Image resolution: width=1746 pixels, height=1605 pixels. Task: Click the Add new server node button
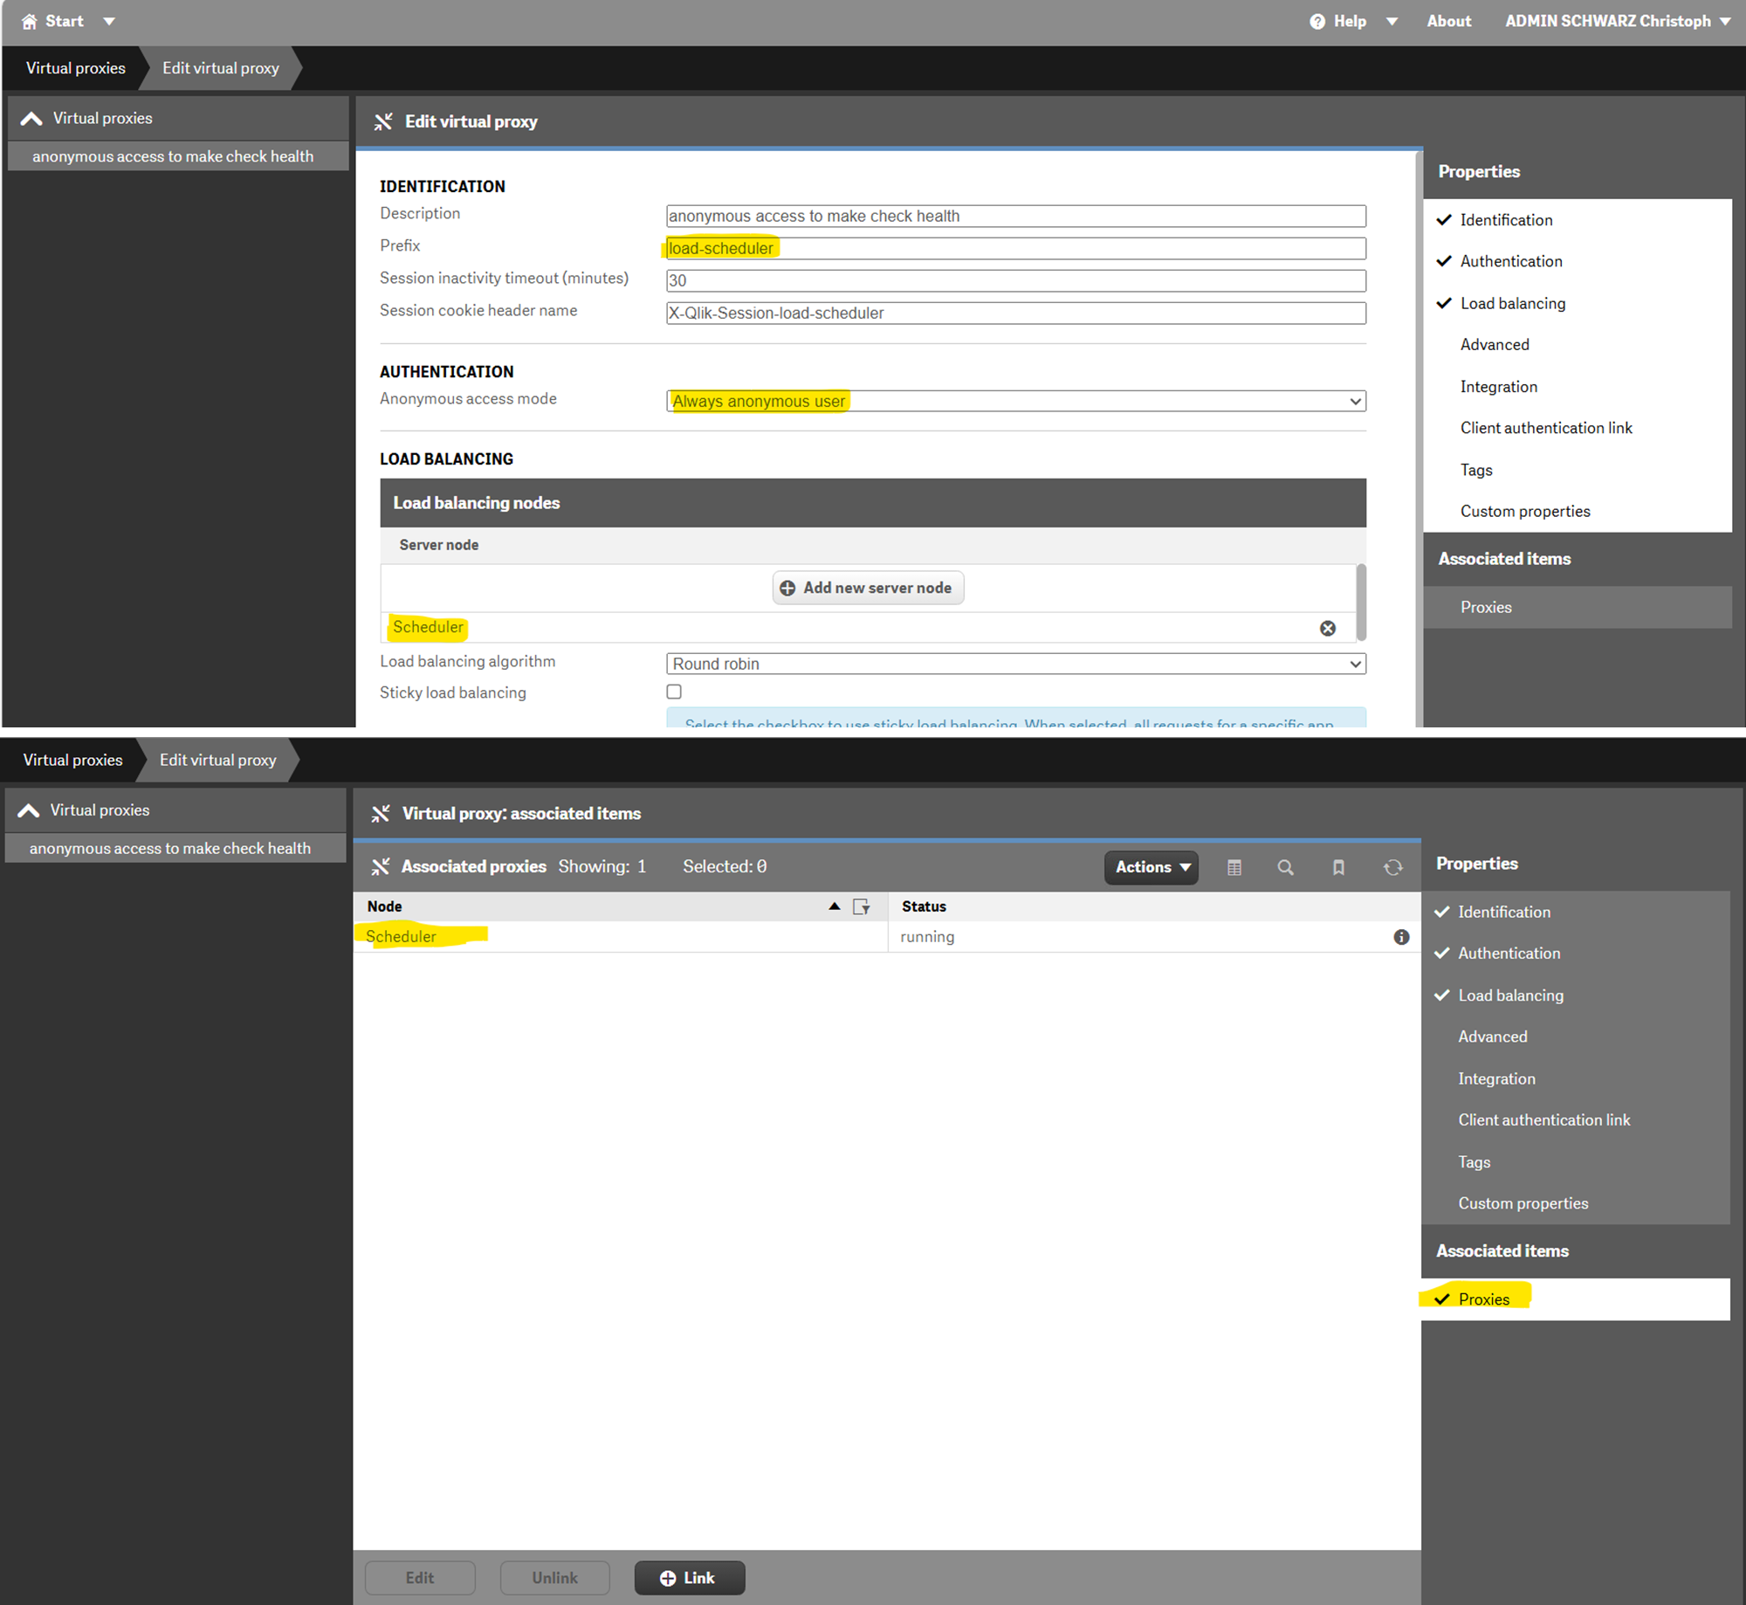coord(867,587)
